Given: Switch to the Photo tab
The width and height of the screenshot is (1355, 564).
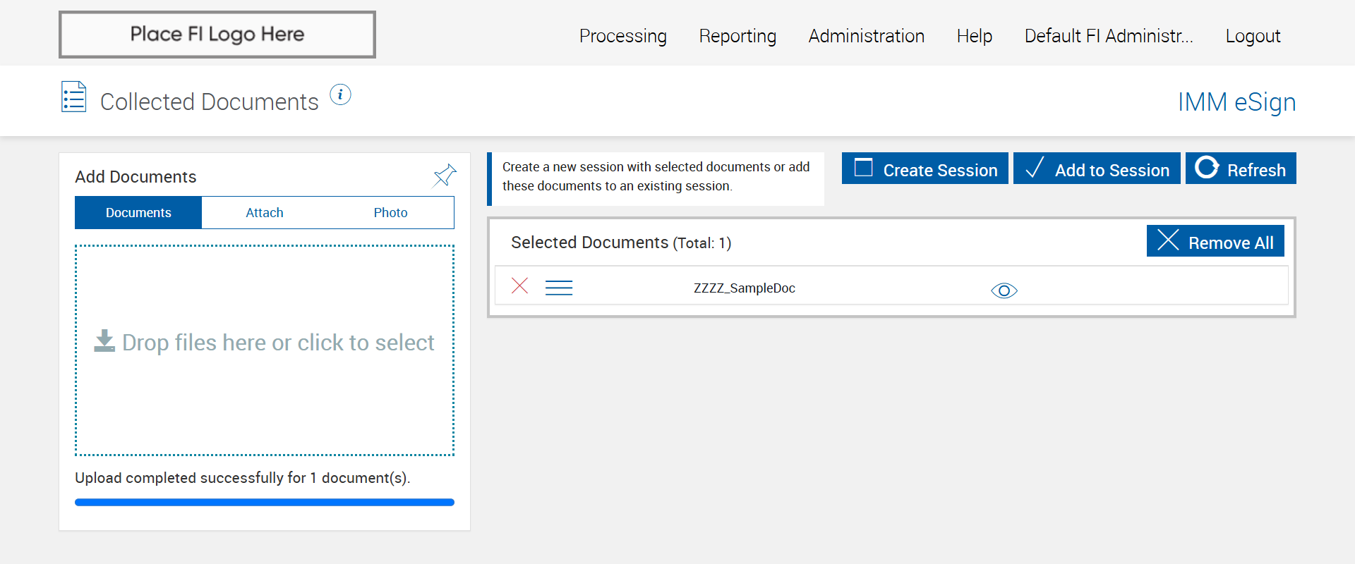Looking at the screenshot, I should click(390, 213).
